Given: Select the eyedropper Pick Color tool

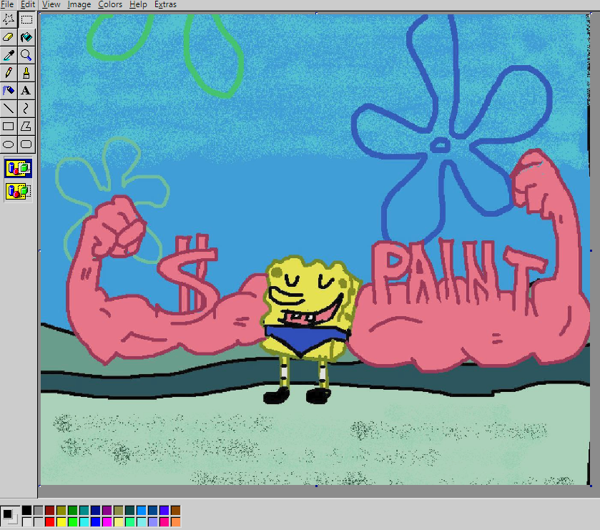Looking at the screenshot, I should [x=9, y=55].
